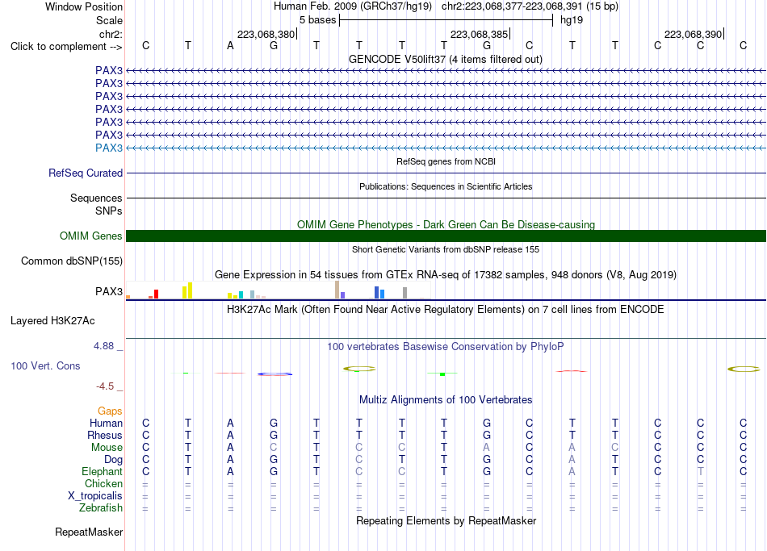The height and width of the screenshot is (551, 767).
Task: Click the 'Click to complement -->' label
Action: pyautogui.click(x=66, y=47)
